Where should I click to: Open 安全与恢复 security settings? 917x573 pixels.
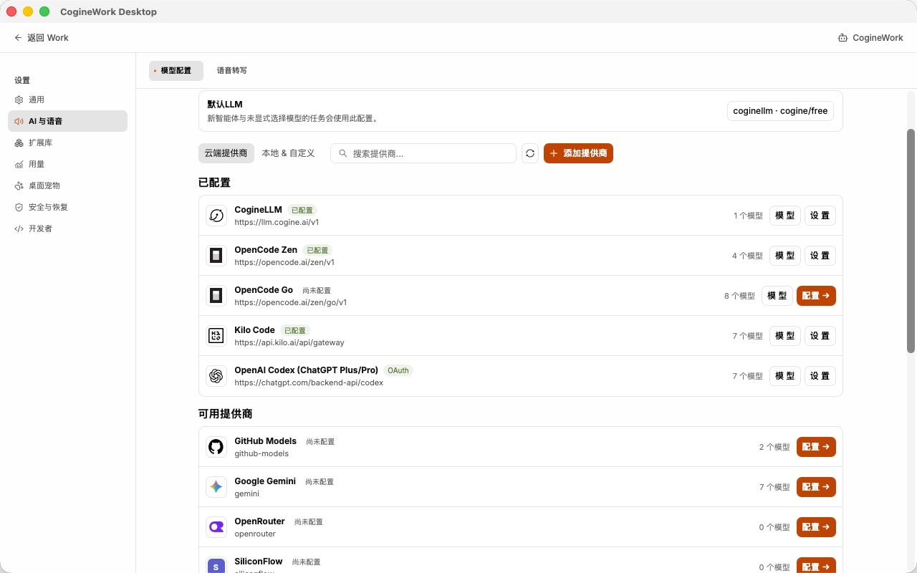click(x=67, y=207)
